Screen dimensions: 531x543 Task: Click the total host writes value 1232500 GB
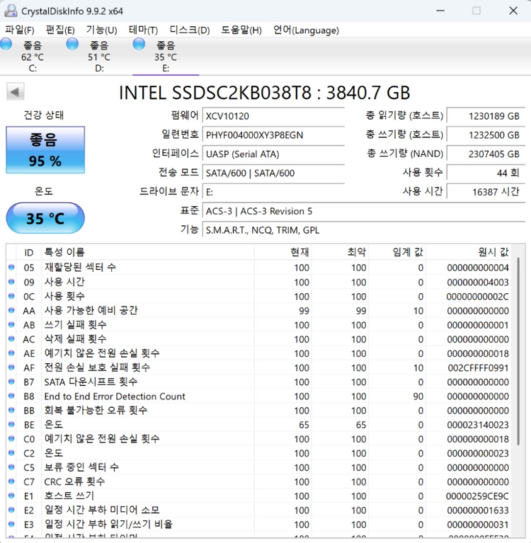486,135
